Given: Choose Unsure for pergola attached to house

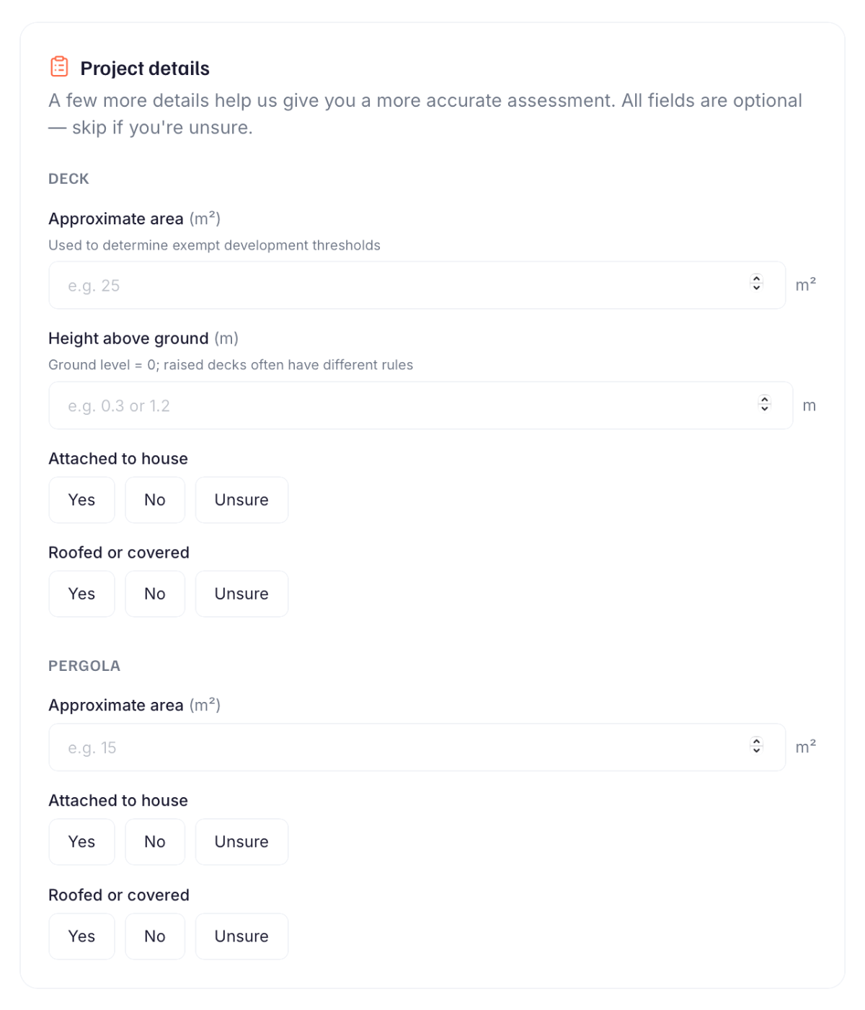Looking at the screenshot, I should pos(241,841).
